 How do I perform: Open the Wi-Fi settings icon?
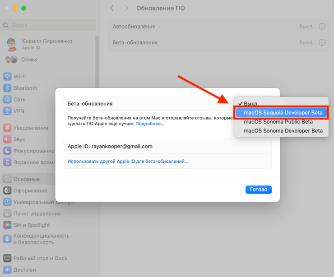(7, 76)
